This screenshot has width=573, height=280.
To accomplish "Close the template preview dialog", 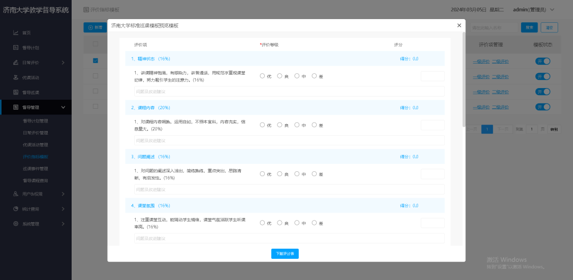I will click(x=459, y=25).
